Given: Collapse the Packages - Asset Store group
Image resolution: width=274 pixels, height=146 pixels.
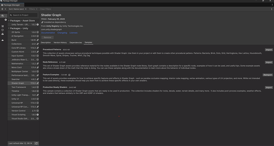Looking at the screenshot, I should [9, 21].
